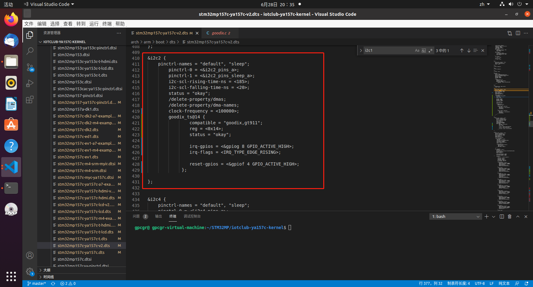
Task: Click the 纯文本 language mode indicator
Action: [x=504, y=284]
